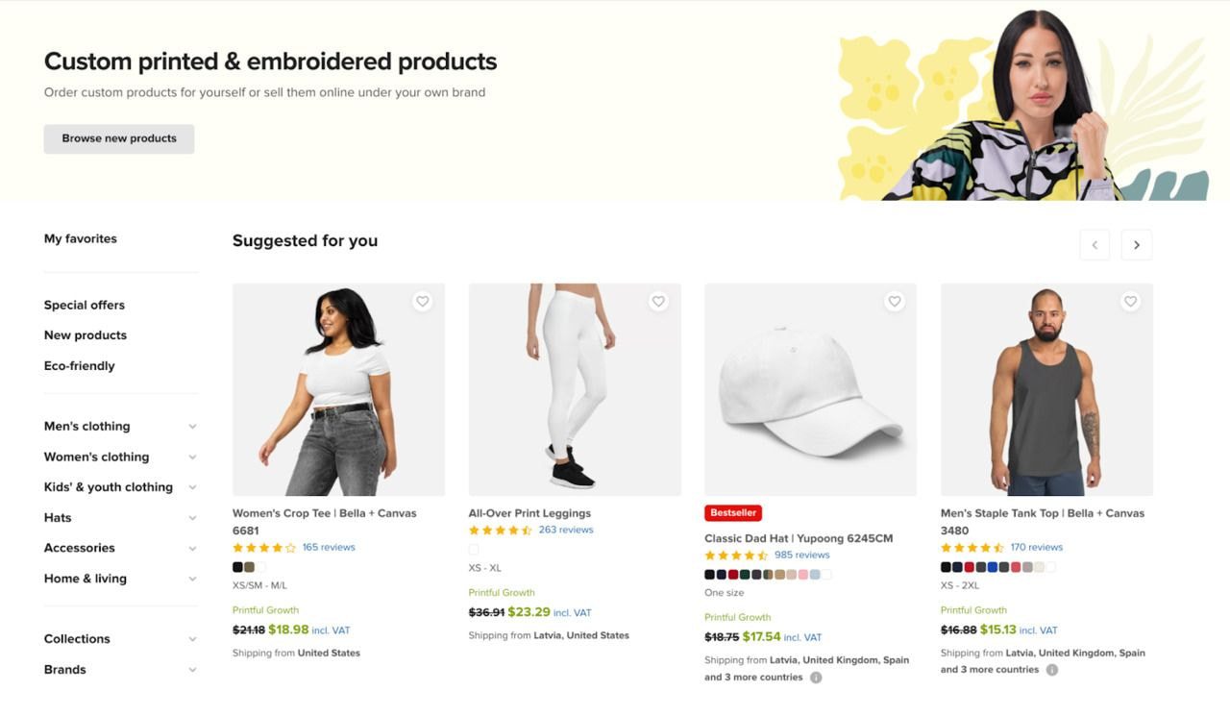Favorite the Women's Crop Tee with heart icon
The width and height of the screenshot is (1230, 716).
(x=422, y=302)
